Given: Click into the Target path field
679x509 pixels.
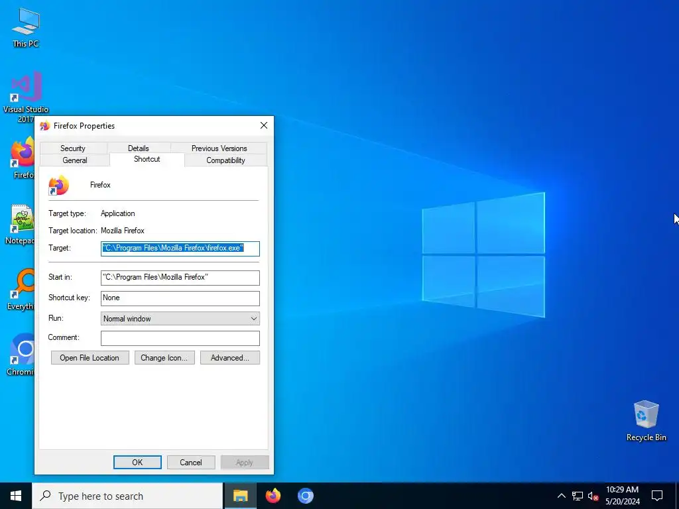Looking at the screenshot, I should [180, 249].
